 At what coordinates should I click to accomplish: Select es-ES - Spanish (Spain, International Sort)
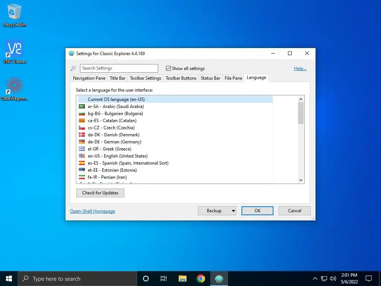pyautogui.click(x=175, y=163)
